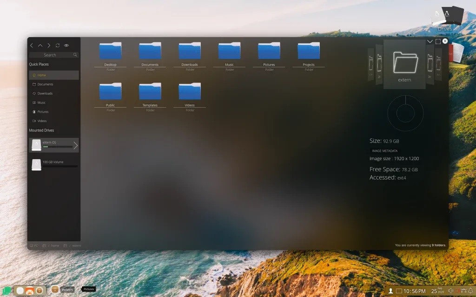Click the extern OS usage bar
The height and width of the screenshot is (297, 476).
coord(57,147)
